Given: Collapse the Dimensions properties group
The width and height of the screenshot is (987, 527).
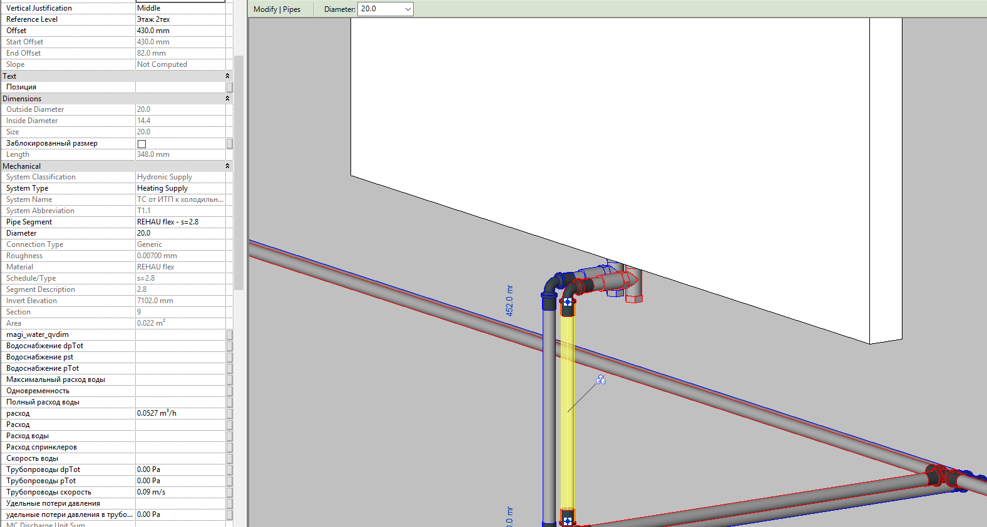Looking at the screenshot, I should [227, 98].
